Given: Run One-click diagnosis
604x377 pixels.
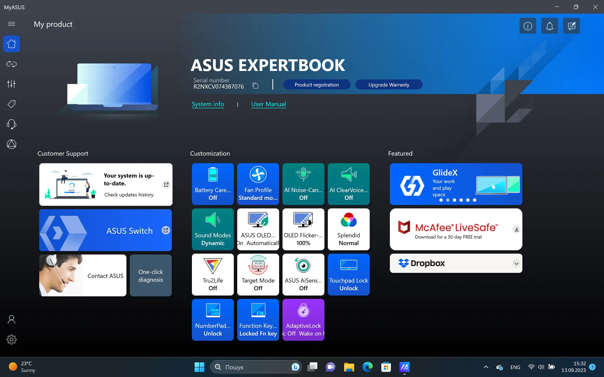Looking at the screenshot, I should pyautogui.click(x=151, y=276).
